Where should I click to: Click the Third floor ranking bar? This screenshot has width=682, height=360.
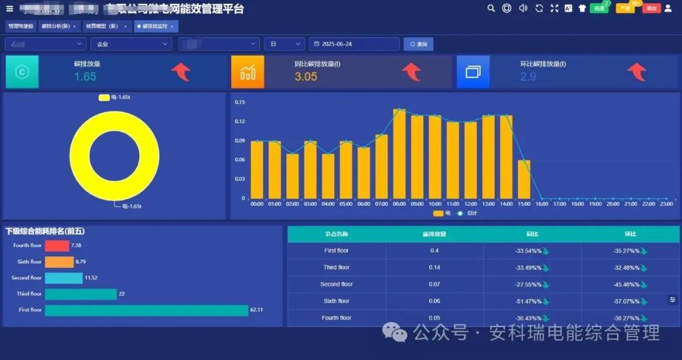(81, 294)
